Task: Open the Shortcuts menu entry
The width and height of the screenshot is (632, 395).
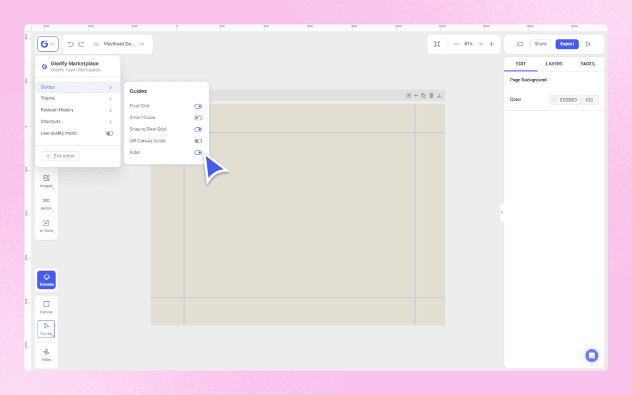Action: 77,121
